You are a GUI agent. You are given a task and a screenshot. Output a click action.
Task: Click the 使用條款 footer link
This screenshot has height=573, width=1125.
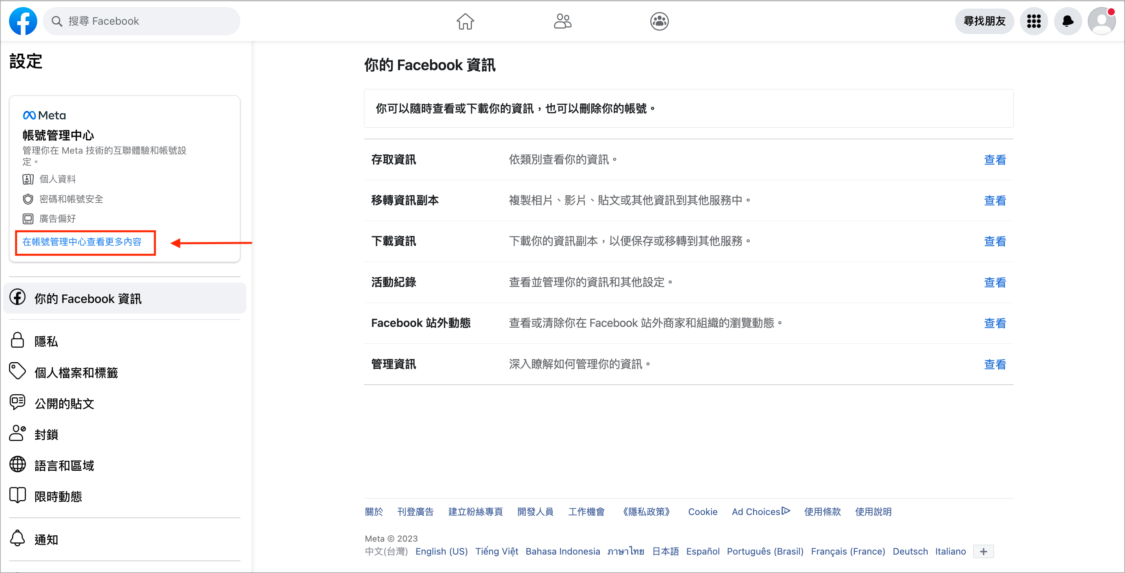(822, 511)
